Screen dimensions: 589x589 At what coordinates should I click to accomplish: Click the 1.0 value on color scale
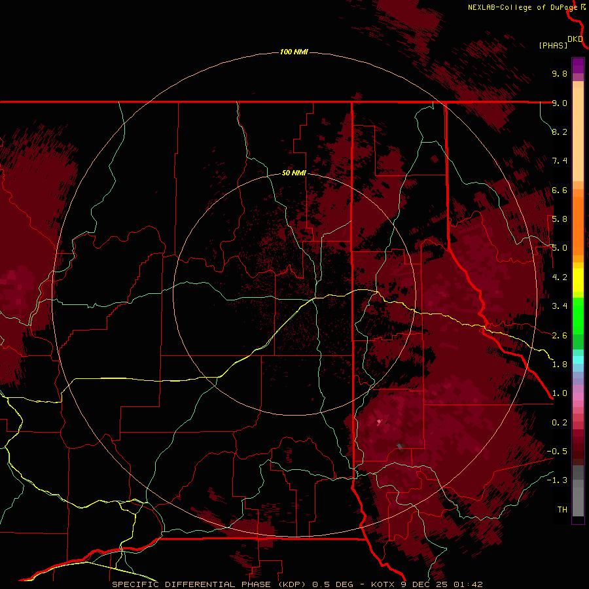click(560, 393)
